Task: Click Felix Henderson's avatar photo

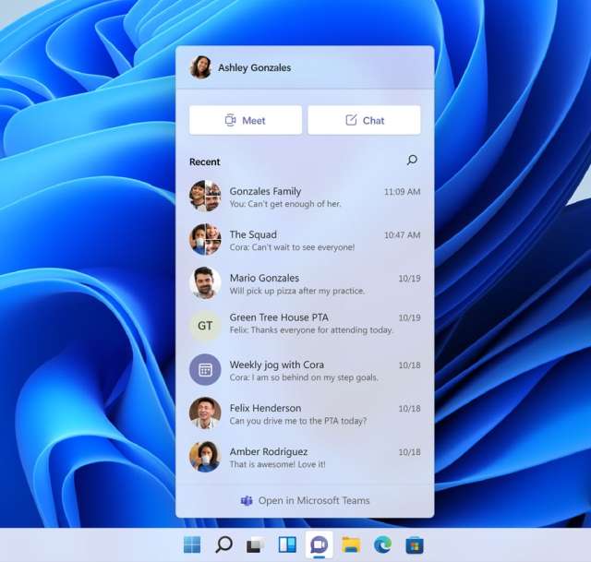Action: [x=205, y=413]
